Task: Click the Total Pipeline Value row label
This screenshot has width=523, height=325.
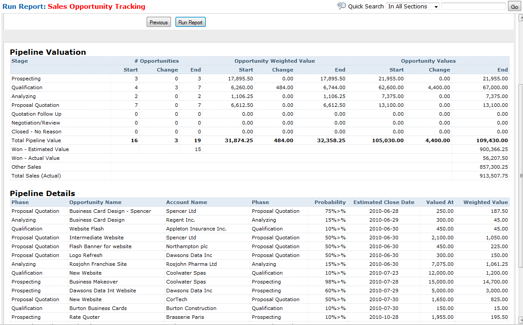Action: point(36,140)
